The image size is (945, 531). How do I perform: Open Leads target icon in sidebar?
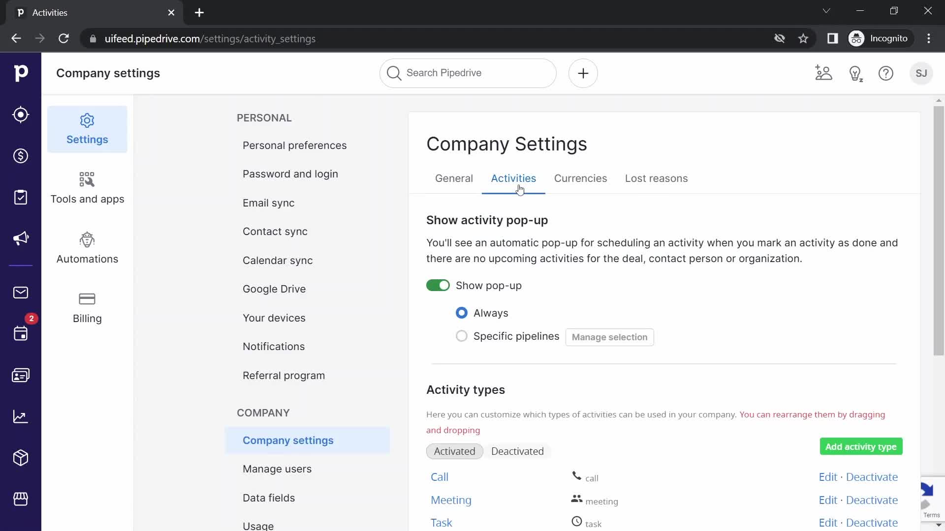click(21, 115)
